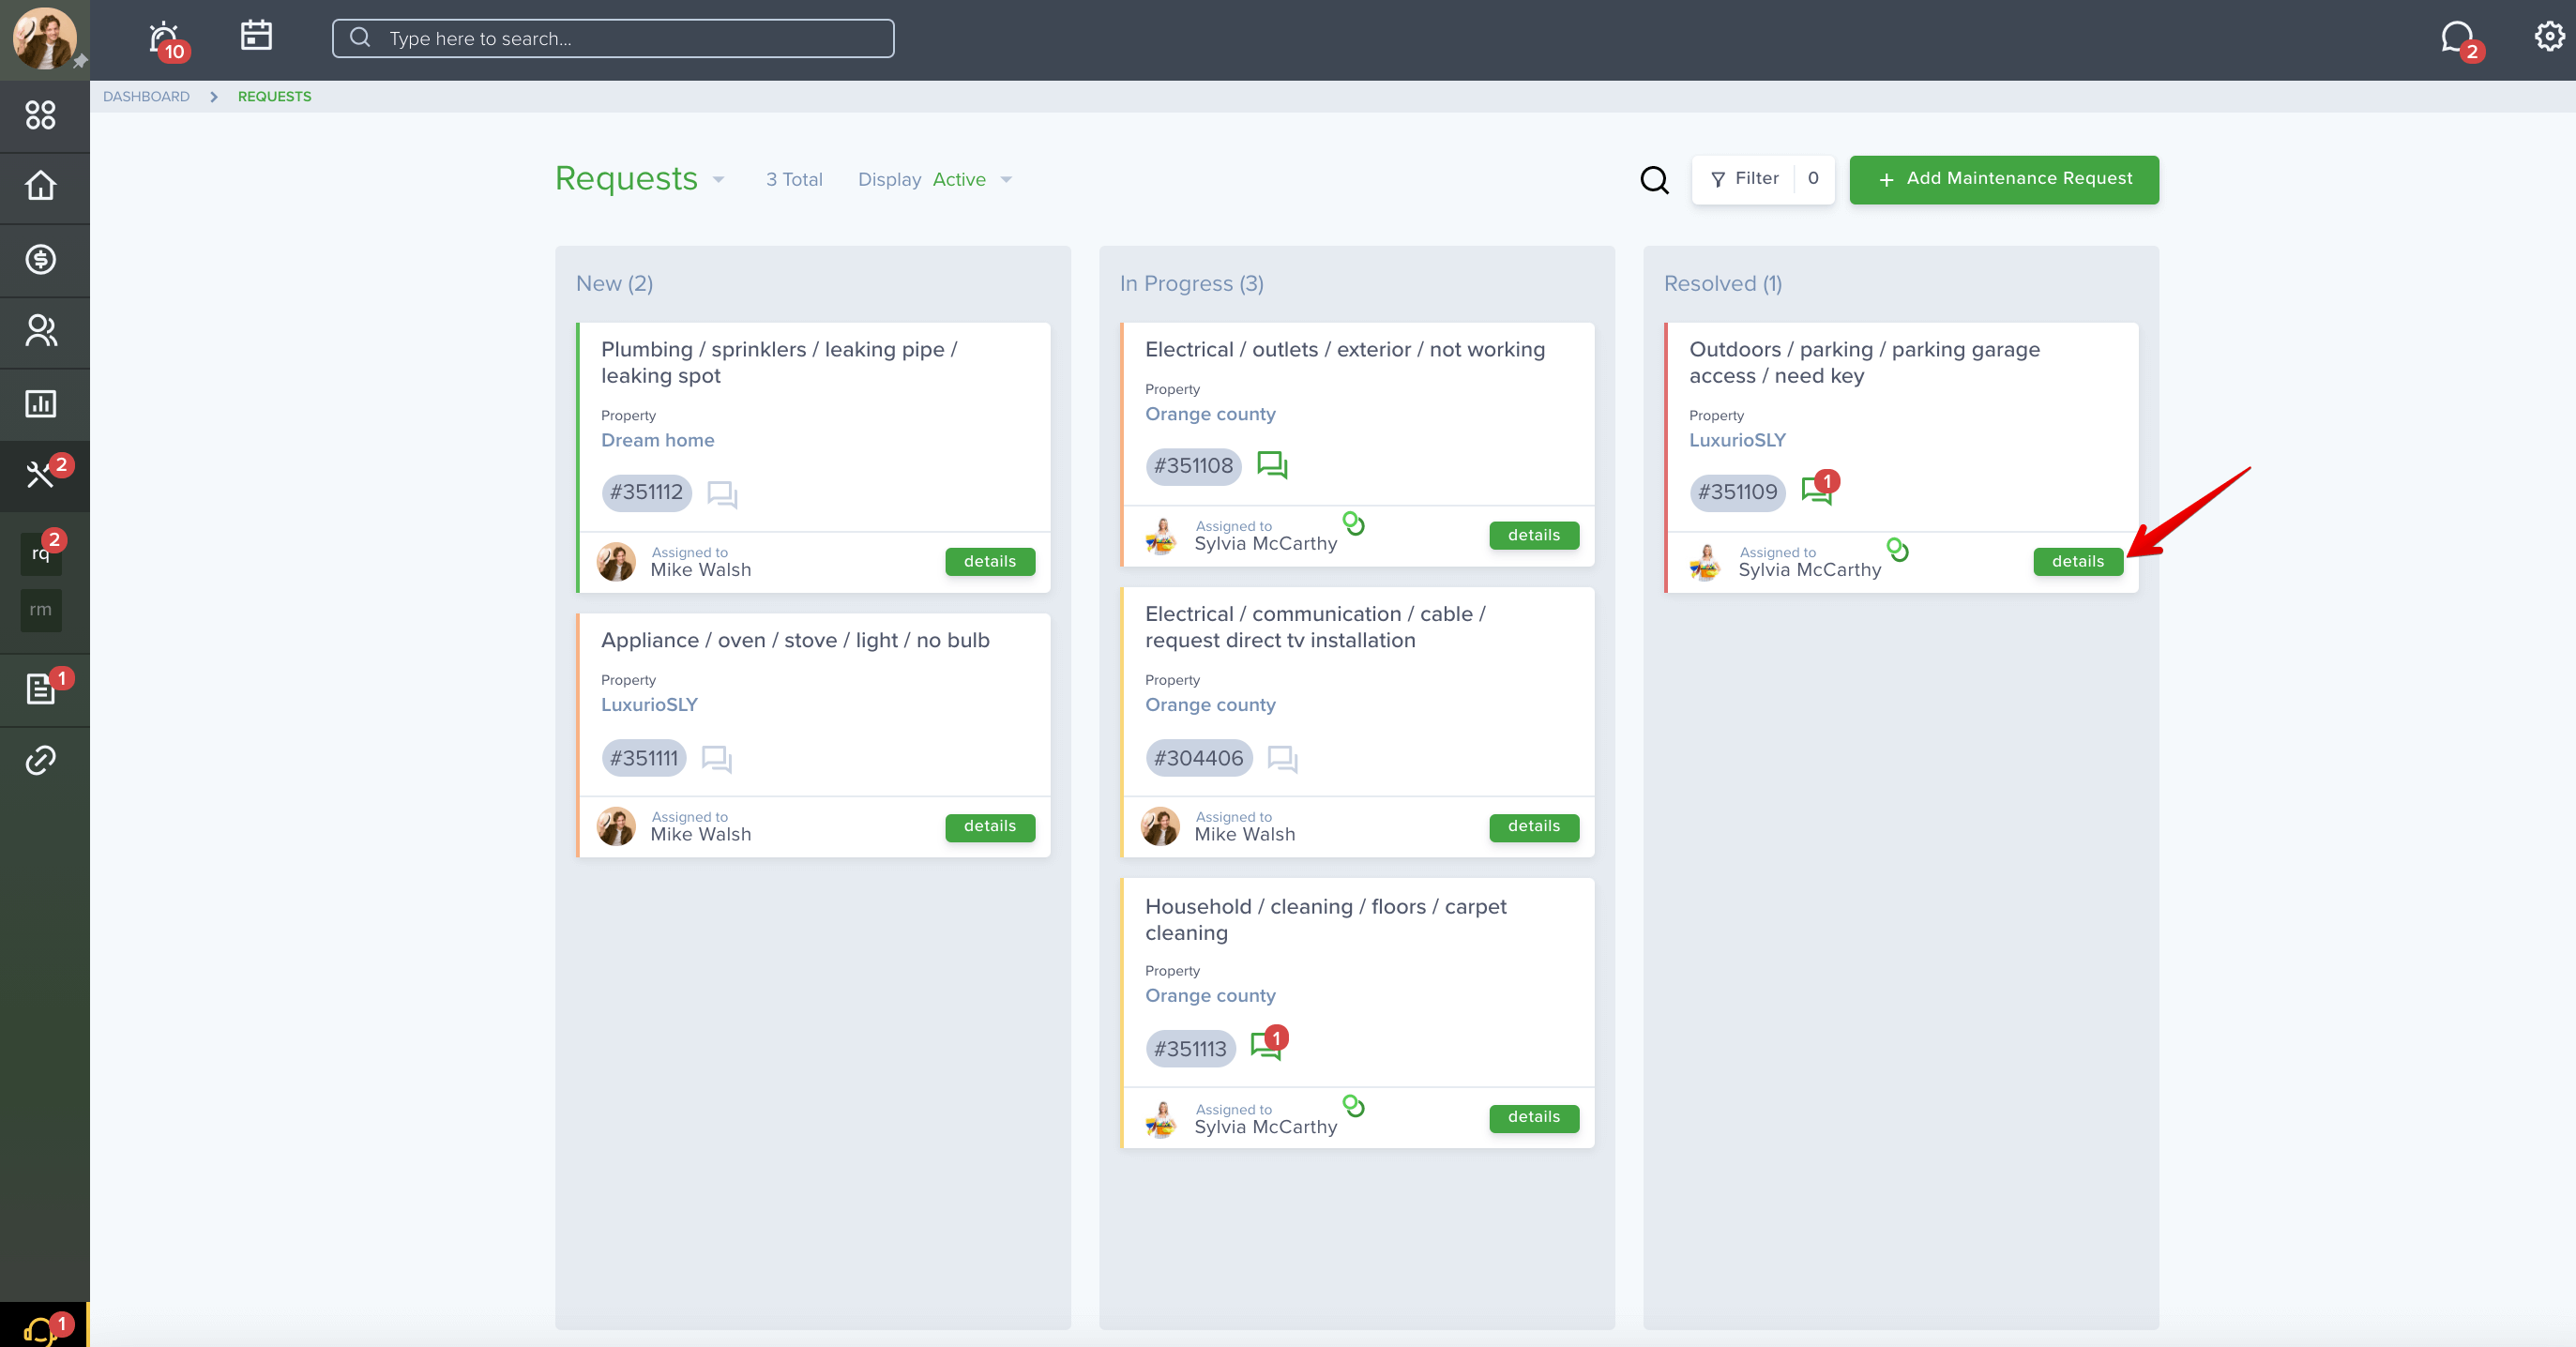Click title 'Outdoors / parking / parking garage access'

pyautogui.click(x=1864, y=363)
